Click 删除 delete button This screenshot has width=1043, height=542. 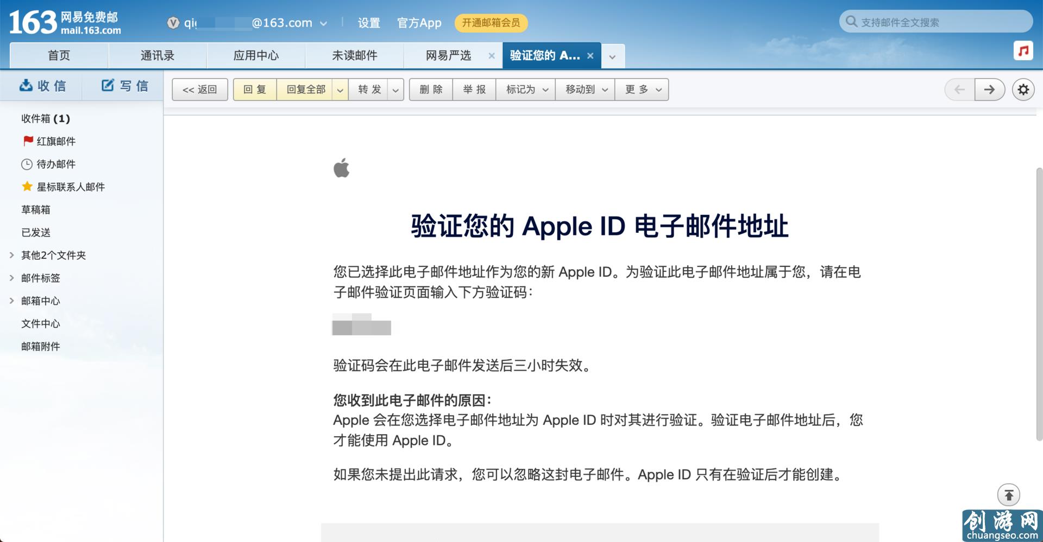[431, 90]
